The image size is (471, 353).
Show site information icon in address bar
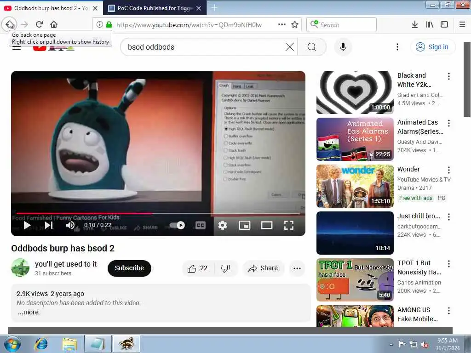100,25
